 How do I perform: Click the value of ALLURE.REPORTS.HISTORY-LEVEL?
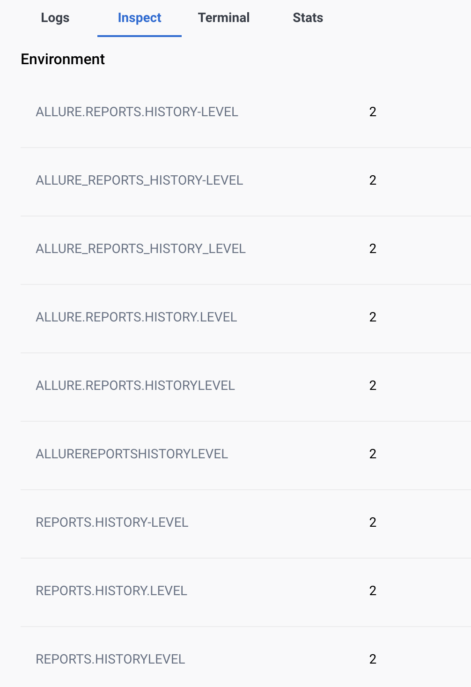[x=373, y=112]
